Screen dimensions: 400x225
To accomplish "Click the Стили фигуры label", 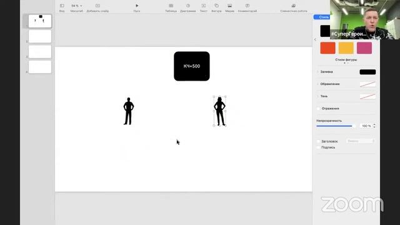I will pyautogui.click(x=346, y=60).
